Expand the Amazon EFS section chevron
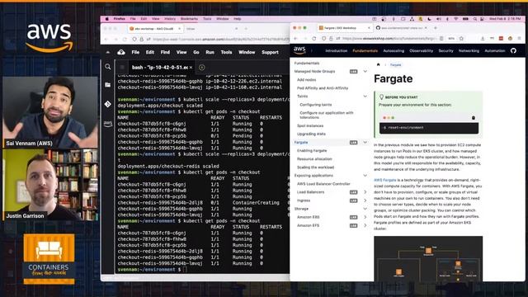This screenshot has height=297, width=528. coord(365,225)
